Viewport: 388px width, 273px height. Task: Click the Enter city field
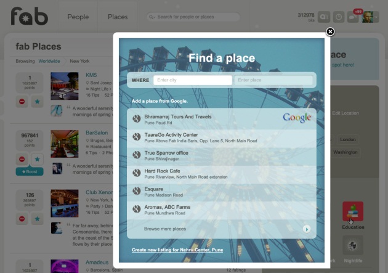pos(193,80)
